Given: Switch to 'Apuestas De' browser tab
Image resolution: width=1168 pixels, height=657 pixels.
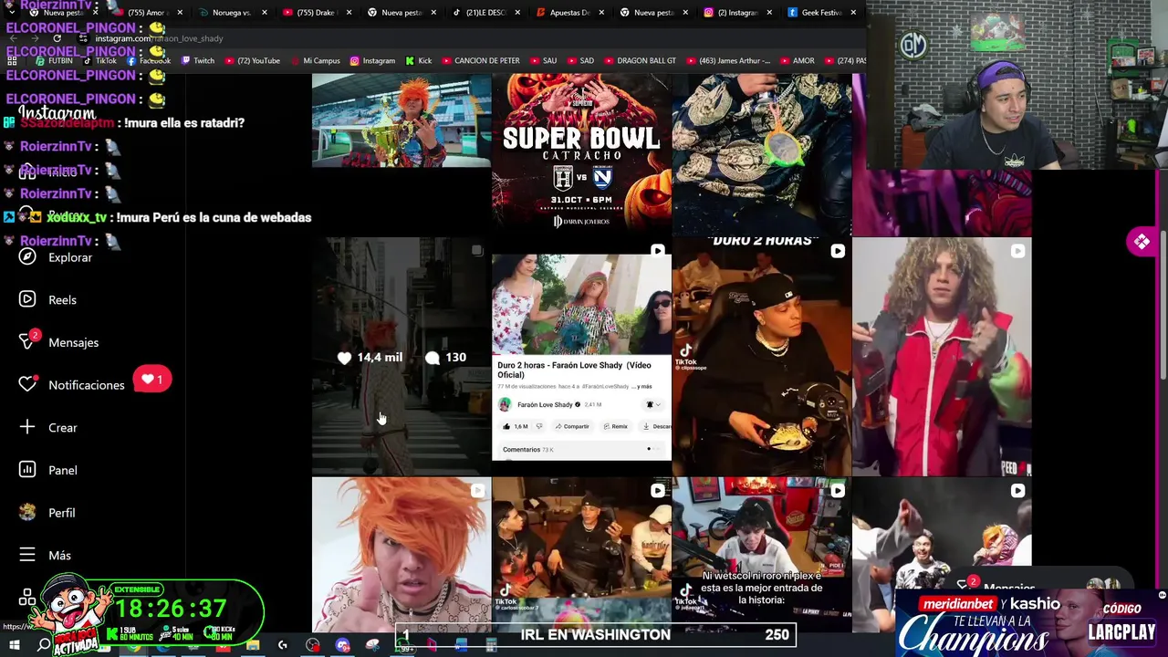Looking at the screenshot, I should tap(570, 13).
